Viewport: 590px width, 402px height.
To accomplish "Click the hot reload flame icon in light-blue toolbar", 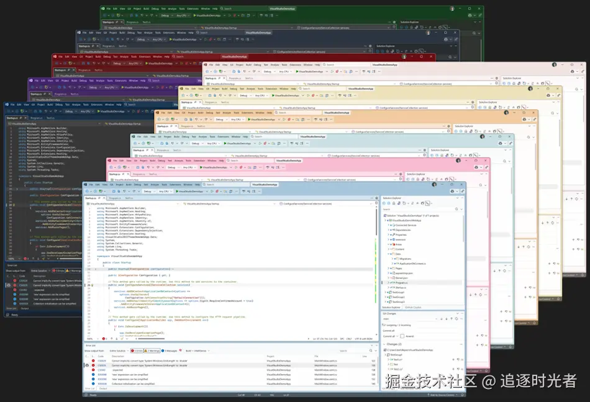I will pyautogui.click(x=217, y=191).
